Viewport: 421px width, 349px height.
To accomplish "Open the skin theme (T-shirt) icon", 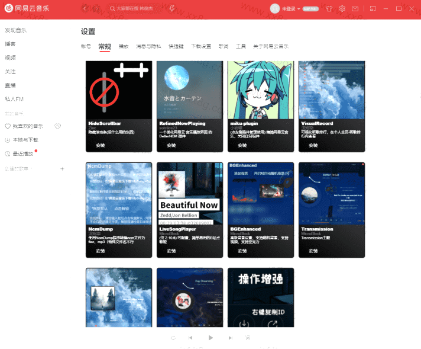I will pyautogui.click(x=329, y=9).
